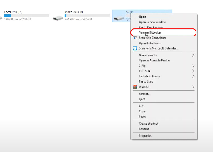This screenshot has height=152, width=213.
Task: Expand the CRC SHA submenu arrow
Action: 193,71
